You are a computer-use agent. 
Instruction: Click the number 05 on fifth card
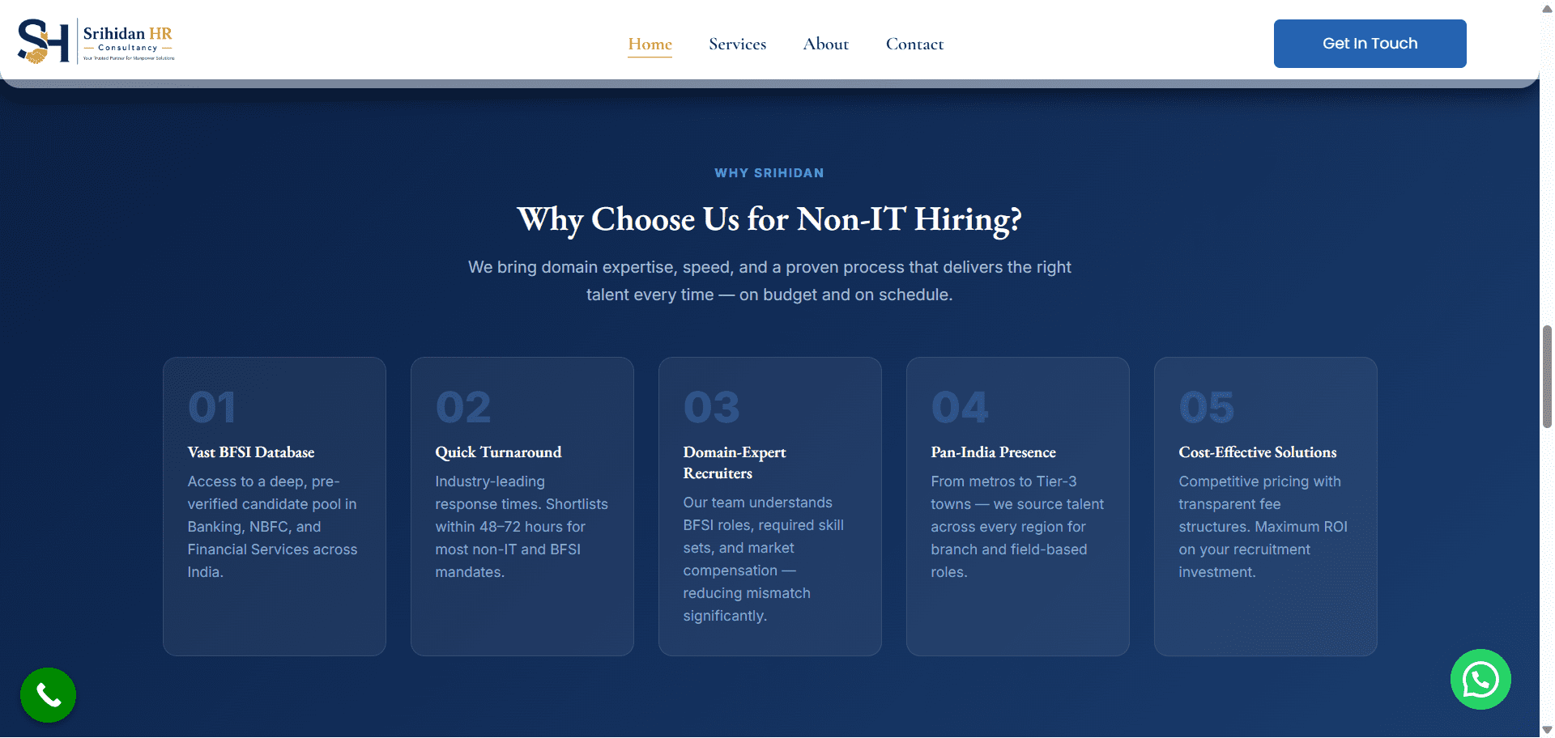[x=1207, y=407]
